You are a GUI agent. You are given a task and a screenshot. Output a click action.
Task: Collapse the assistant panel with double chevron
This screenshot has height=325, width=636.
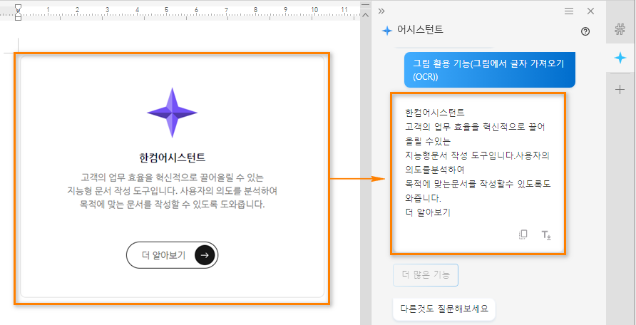[381, 11]
